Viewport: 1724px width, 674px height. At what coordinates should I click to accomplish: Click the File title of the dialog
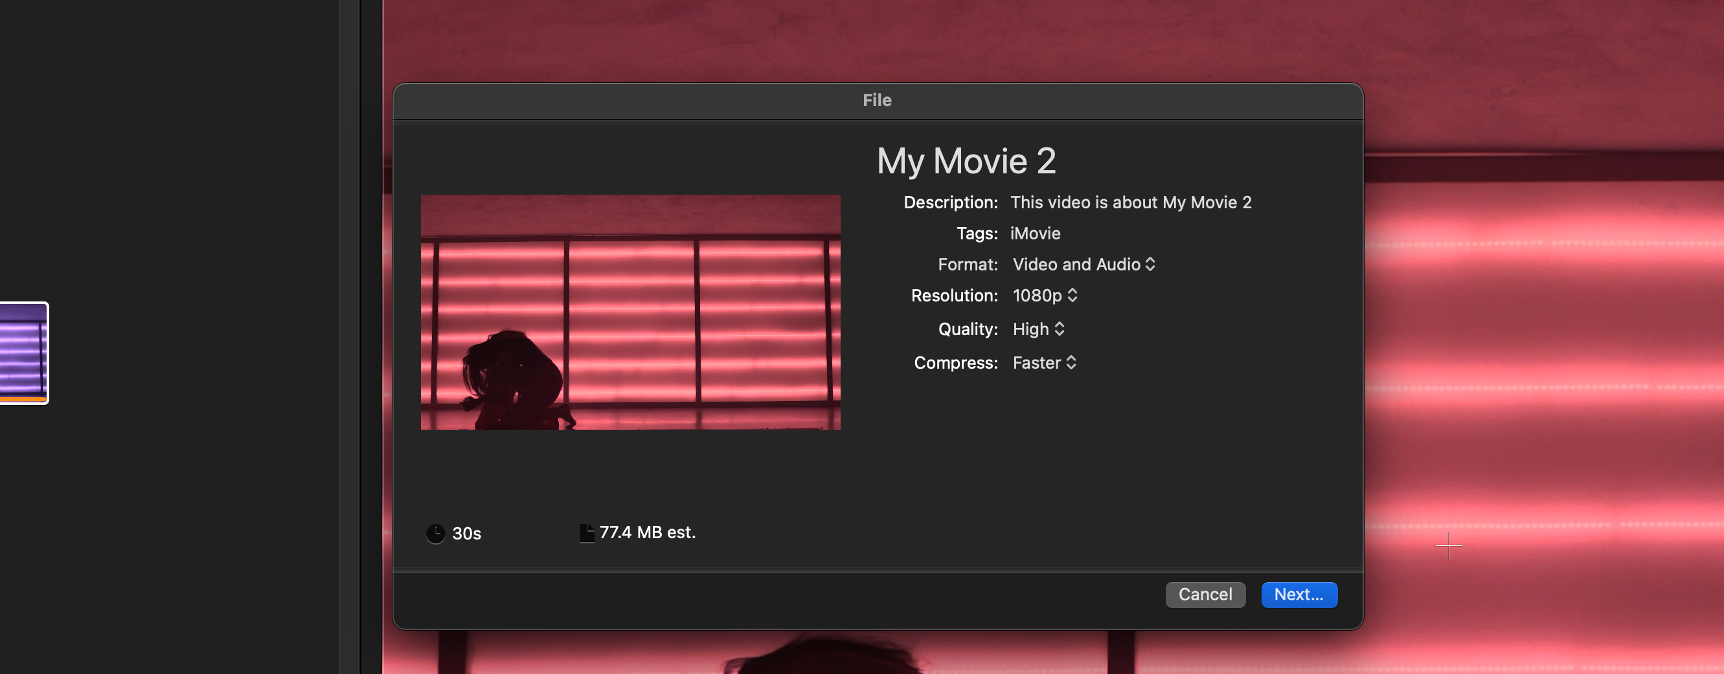pyautogui.click(x=877, y=100)
